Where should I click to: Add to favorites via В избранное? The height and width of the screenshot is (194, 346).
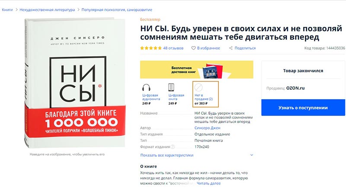click(x=208, y=48)
